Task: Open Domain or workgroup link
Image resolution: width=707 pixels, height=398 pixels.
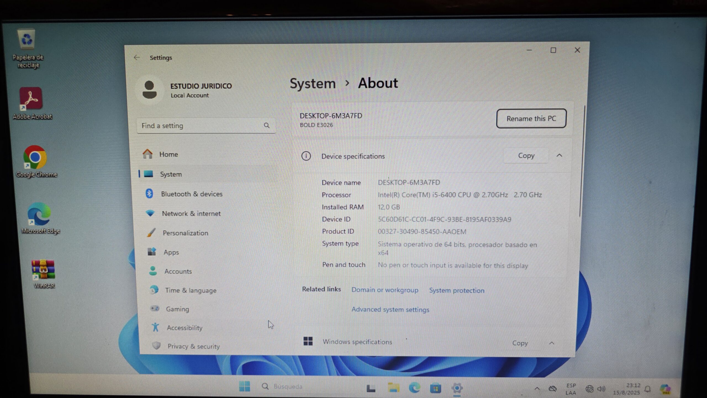Action: pyautogui.click(x=385, y=290)
